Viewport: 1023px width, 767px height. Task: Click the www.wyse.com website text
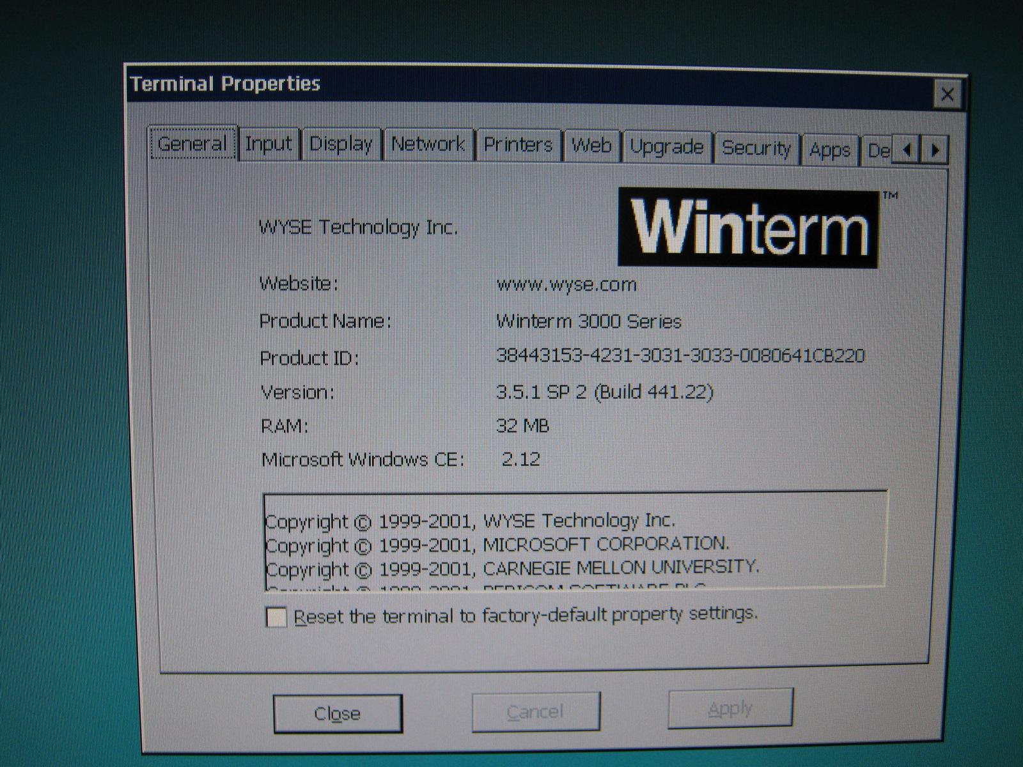566,284
